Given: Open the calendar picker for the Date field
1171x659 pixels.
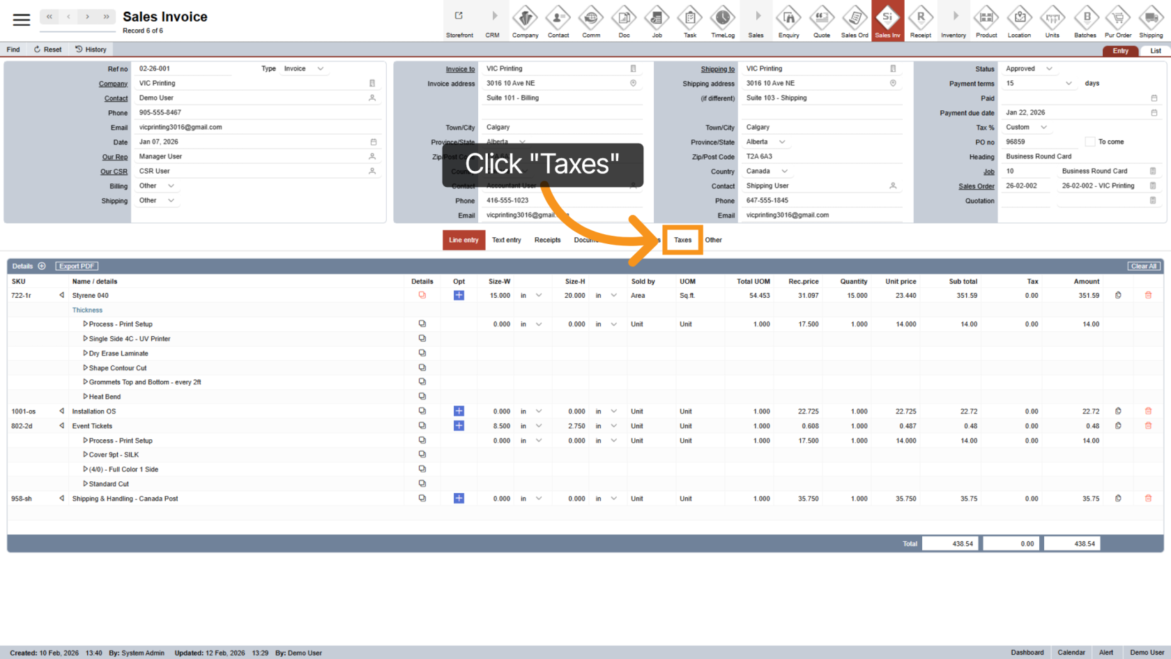Looking at the screenshot, I should pyautogui.click(x=373, y=142).
